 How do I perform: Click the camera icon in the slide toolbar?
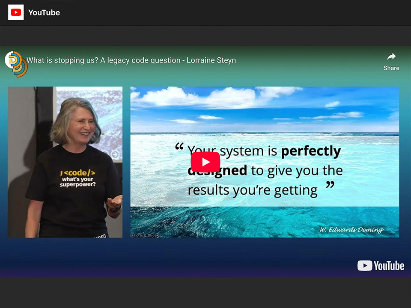[x=148, y=235]
